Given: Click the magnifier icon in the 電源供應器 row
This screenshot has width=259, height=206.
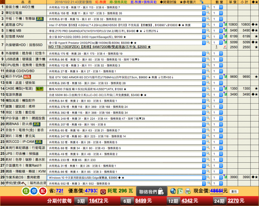Looking at the screenshot, I should coord(208,94).
